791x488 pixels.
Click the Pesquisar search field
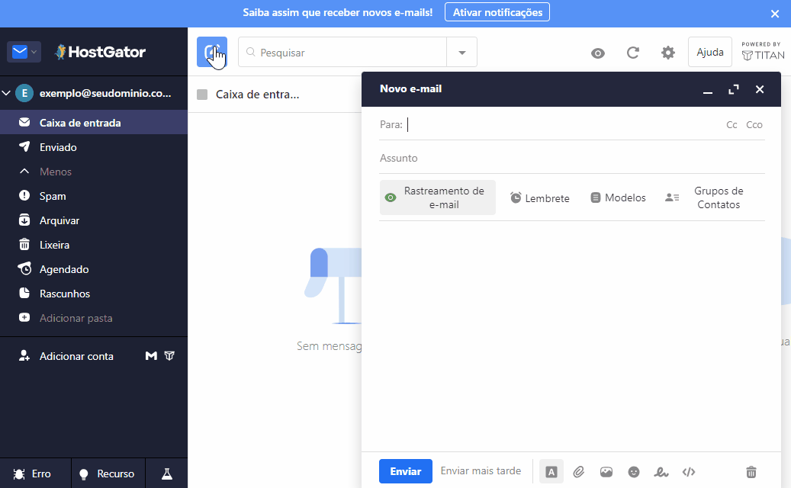coord(342,53)
